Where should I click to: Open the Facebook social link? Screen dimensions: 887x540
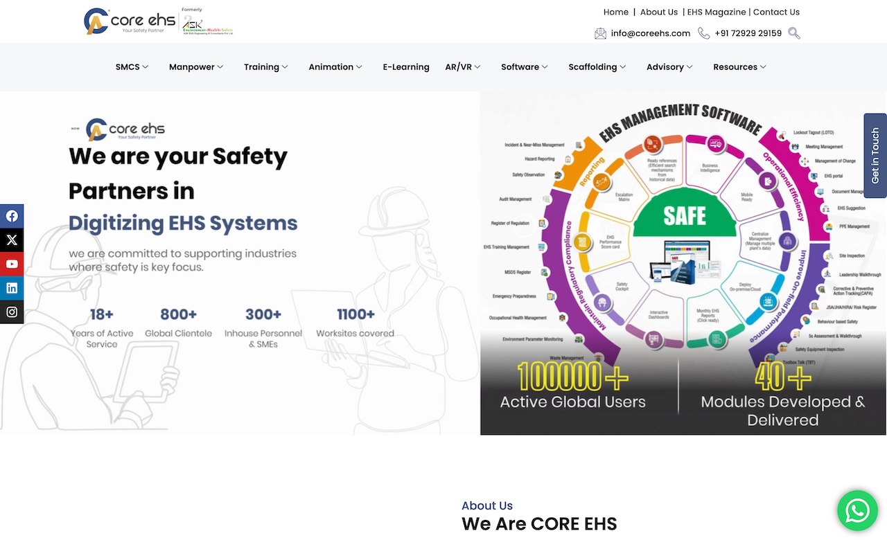pyautogui.click(x=12, y=216)
